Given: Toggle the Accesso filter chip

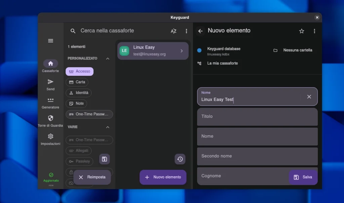Looking at the screenshot, I should coord(80,71).
